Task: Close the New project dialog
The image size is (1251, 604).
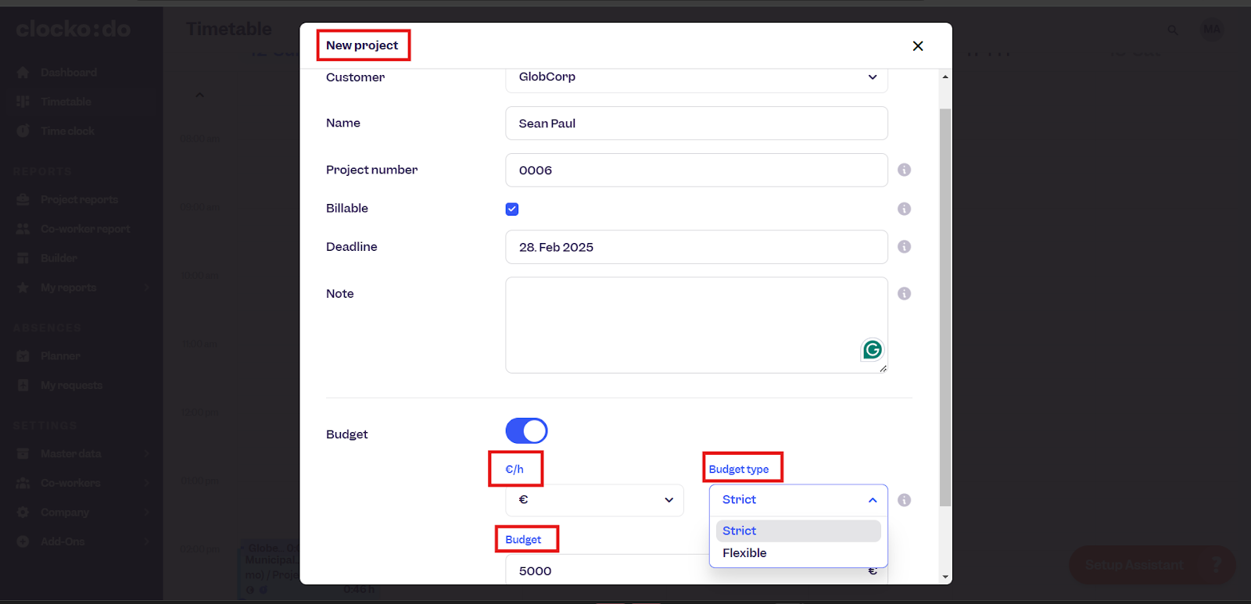Action: point(917,46)
